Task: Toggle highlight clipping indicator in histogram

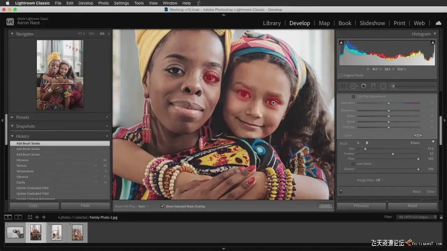Action: pyautogui.click(x=433, y=43)
